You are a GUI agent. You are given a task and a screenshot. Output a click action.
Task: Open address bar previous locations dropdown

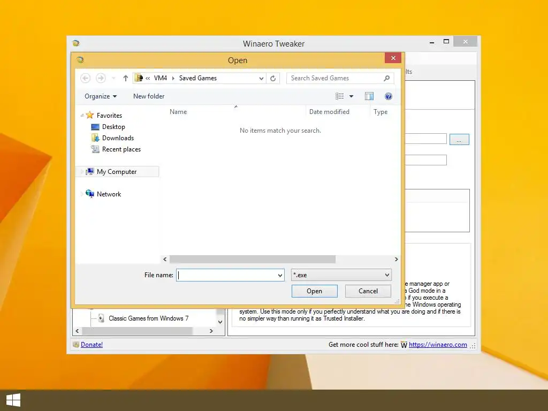(261, 78)
